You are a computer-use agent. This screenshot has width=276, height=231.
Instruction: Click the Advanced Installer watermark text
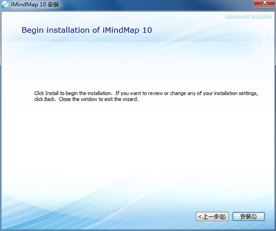[x=248, y=17]
